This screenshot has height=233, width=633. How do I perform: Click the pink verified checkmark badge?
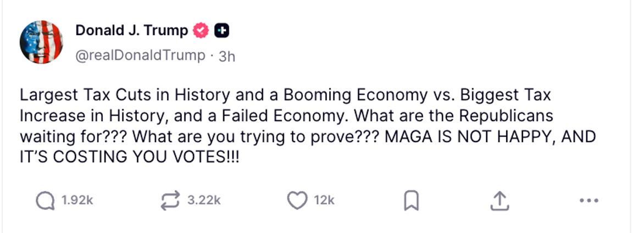[201, 31]
